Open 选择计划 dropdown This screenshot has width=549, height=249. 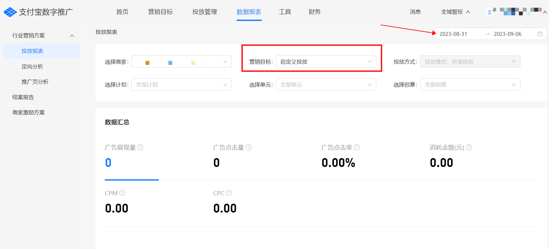(x=182, y=85)
